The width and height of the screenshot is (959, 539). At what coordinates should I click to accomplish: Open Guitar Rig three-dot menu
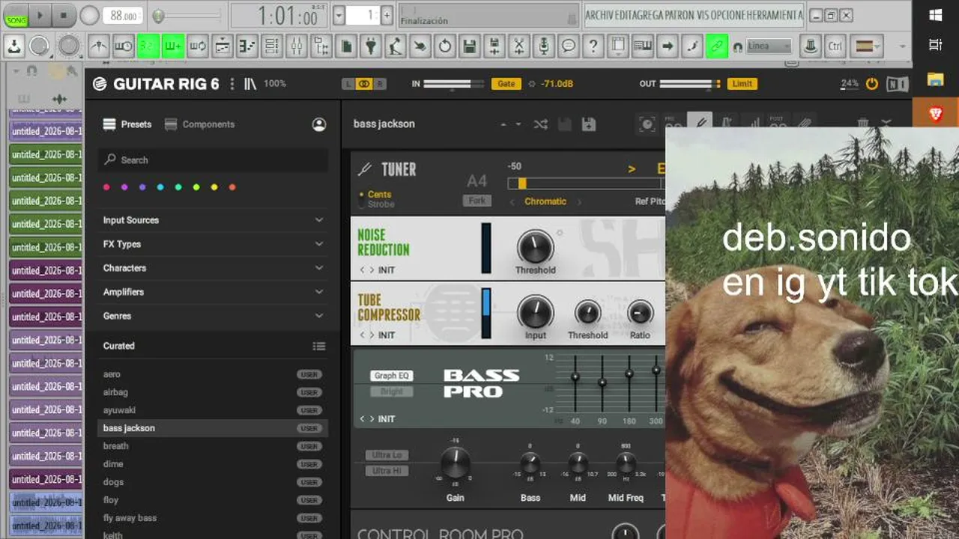pyautogui.click(x=232, y=84)
